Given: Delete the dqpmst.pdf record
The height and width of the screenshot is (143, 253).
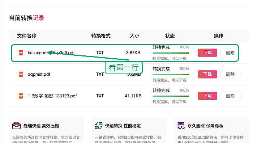Looking at the screenshot, I should 230,74.
